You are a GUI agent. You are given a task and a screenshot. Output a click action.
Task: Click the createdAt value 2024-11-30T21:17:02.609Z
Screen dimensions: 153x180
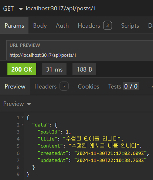(x=110, y=153)
